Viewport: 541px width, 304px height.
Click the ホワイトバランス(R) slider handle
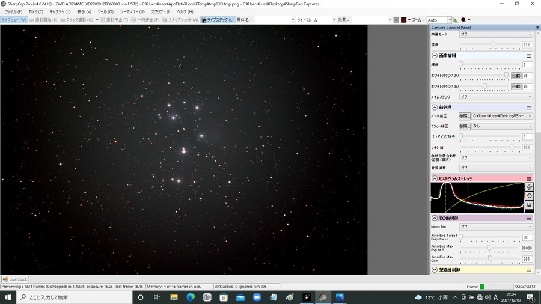click(x=506, y=75)
